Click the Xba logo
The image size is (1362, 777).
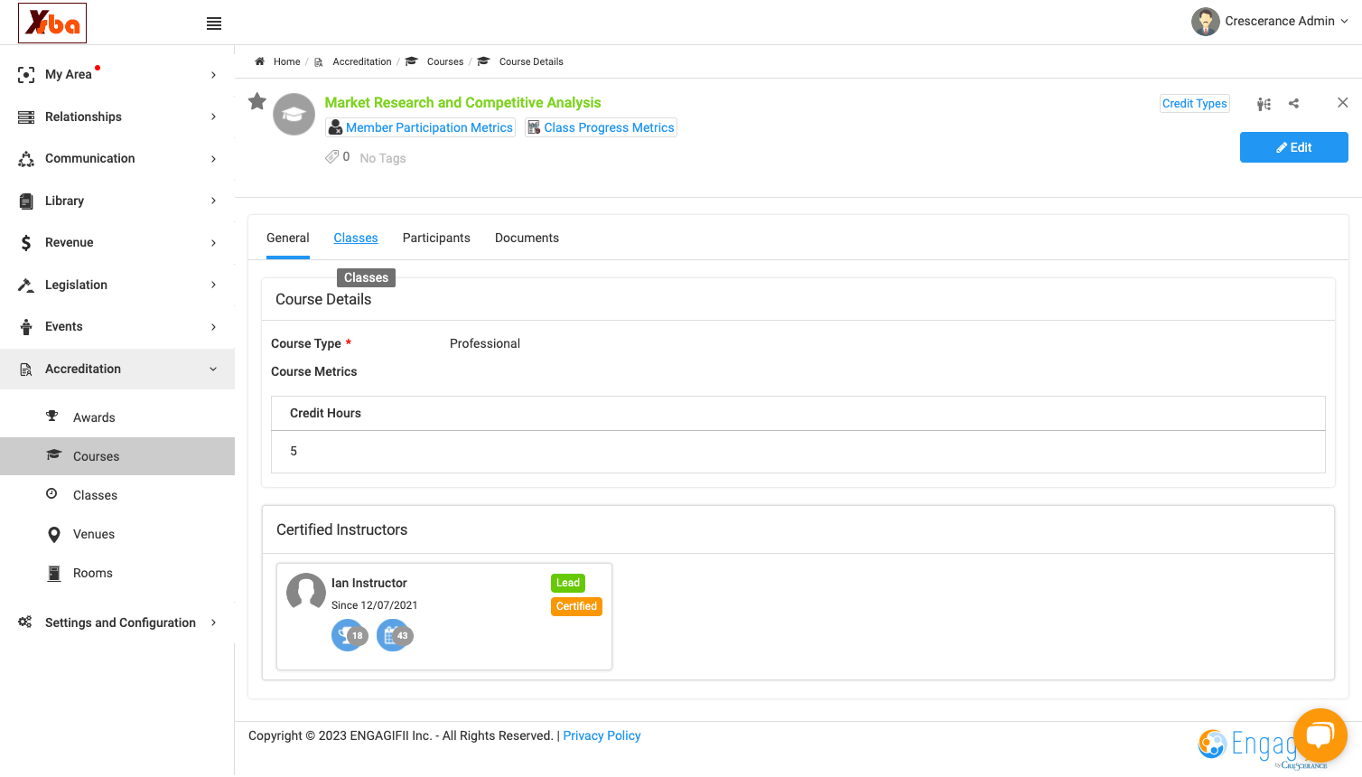pos(52,23)
